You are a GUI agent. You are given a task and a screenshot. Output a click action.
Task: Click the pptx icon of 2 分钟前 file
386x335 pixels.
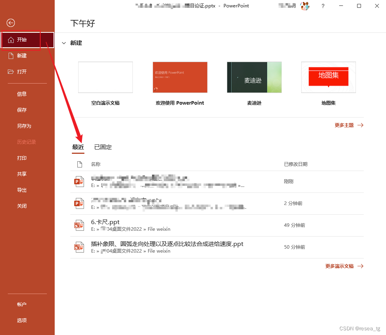pyautogui.click(x=79, y=203)
